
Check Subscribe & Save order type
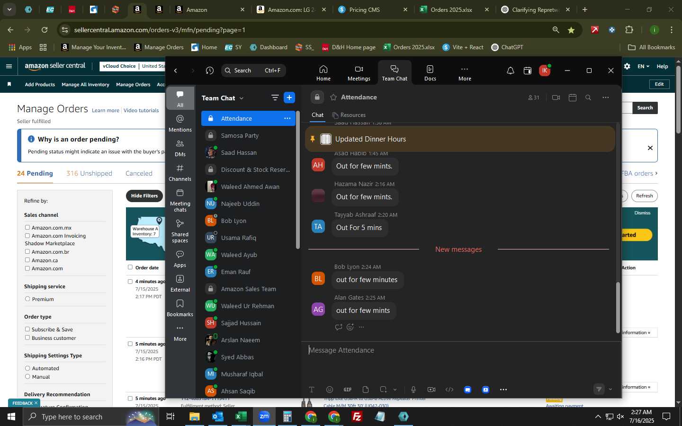(x=27, y=329)
